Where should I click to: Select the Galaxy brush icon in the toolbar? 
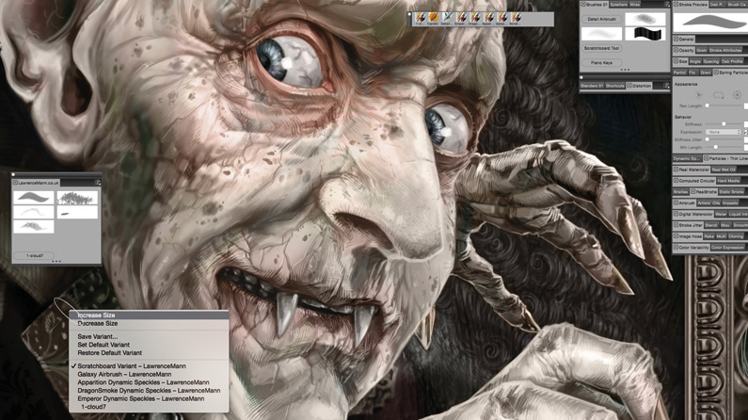(x=501, y=18)
